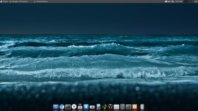Open the Terminal from the dock
The height and width of the screenshot is (111, 198).
[68, 107]
